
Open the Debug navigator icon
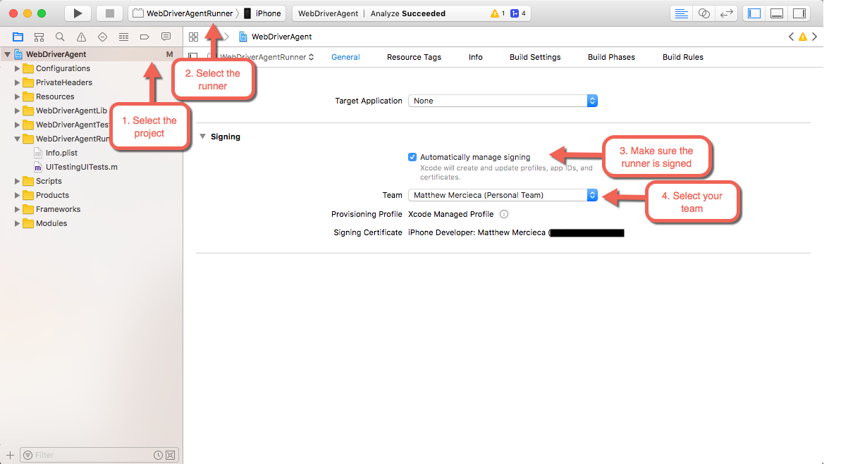[x=123, y=37]
